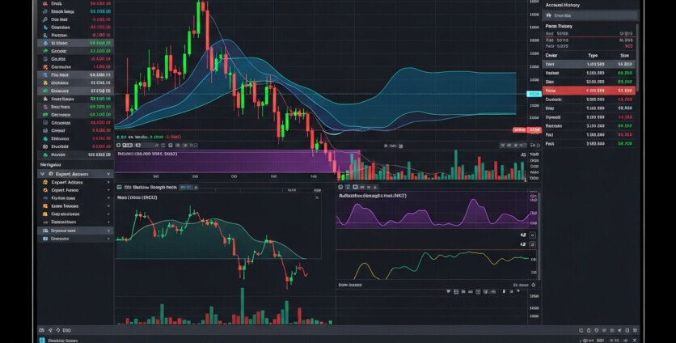Collapse the Expert Actions tree with its left arrow
This screenshot has width=676, height=343.
[x=42, y=174]
